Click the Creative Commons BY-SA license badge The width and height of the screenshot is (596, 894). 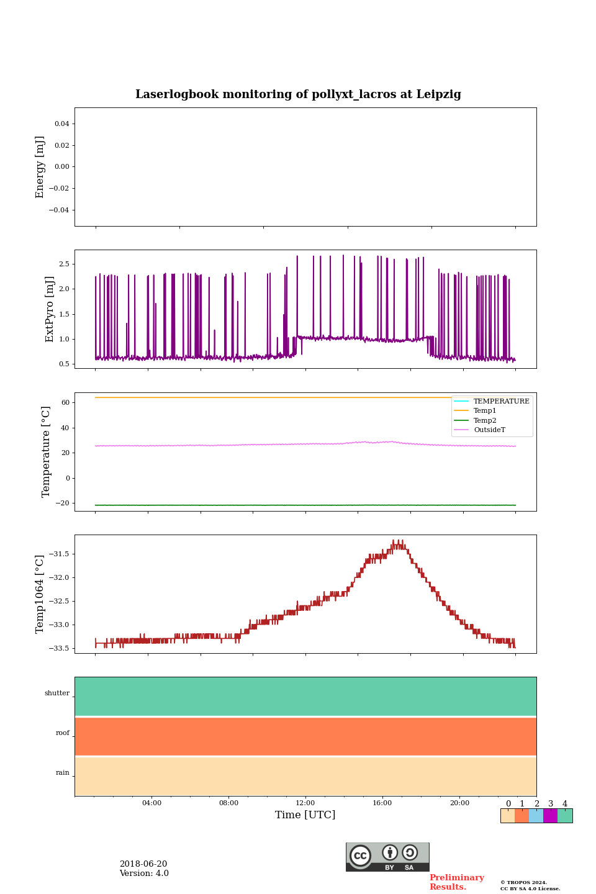click(x=387, y=857)
